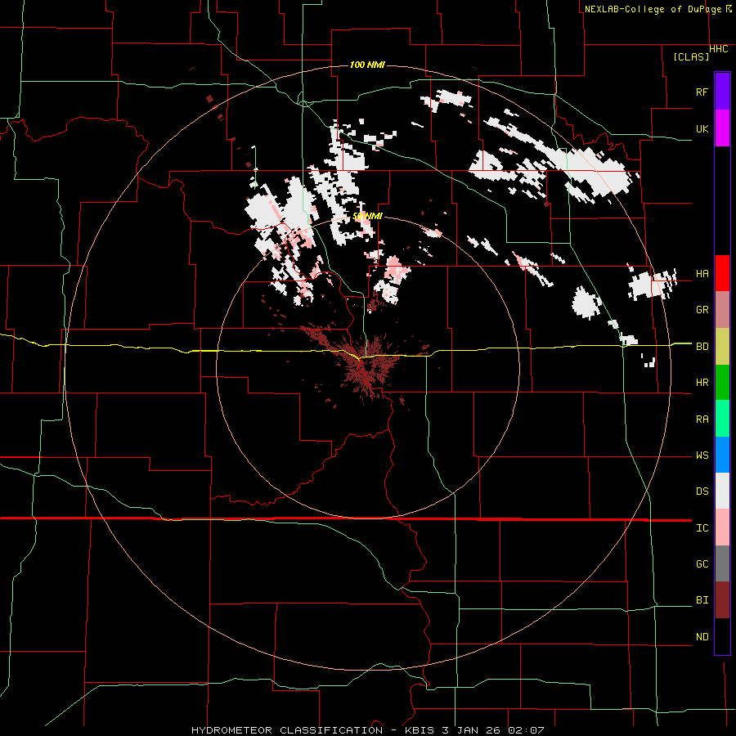Click the HA red legend swatch
Image resolution: width=736 pixels, height=736 pixels.
click(x=722, y=273)
